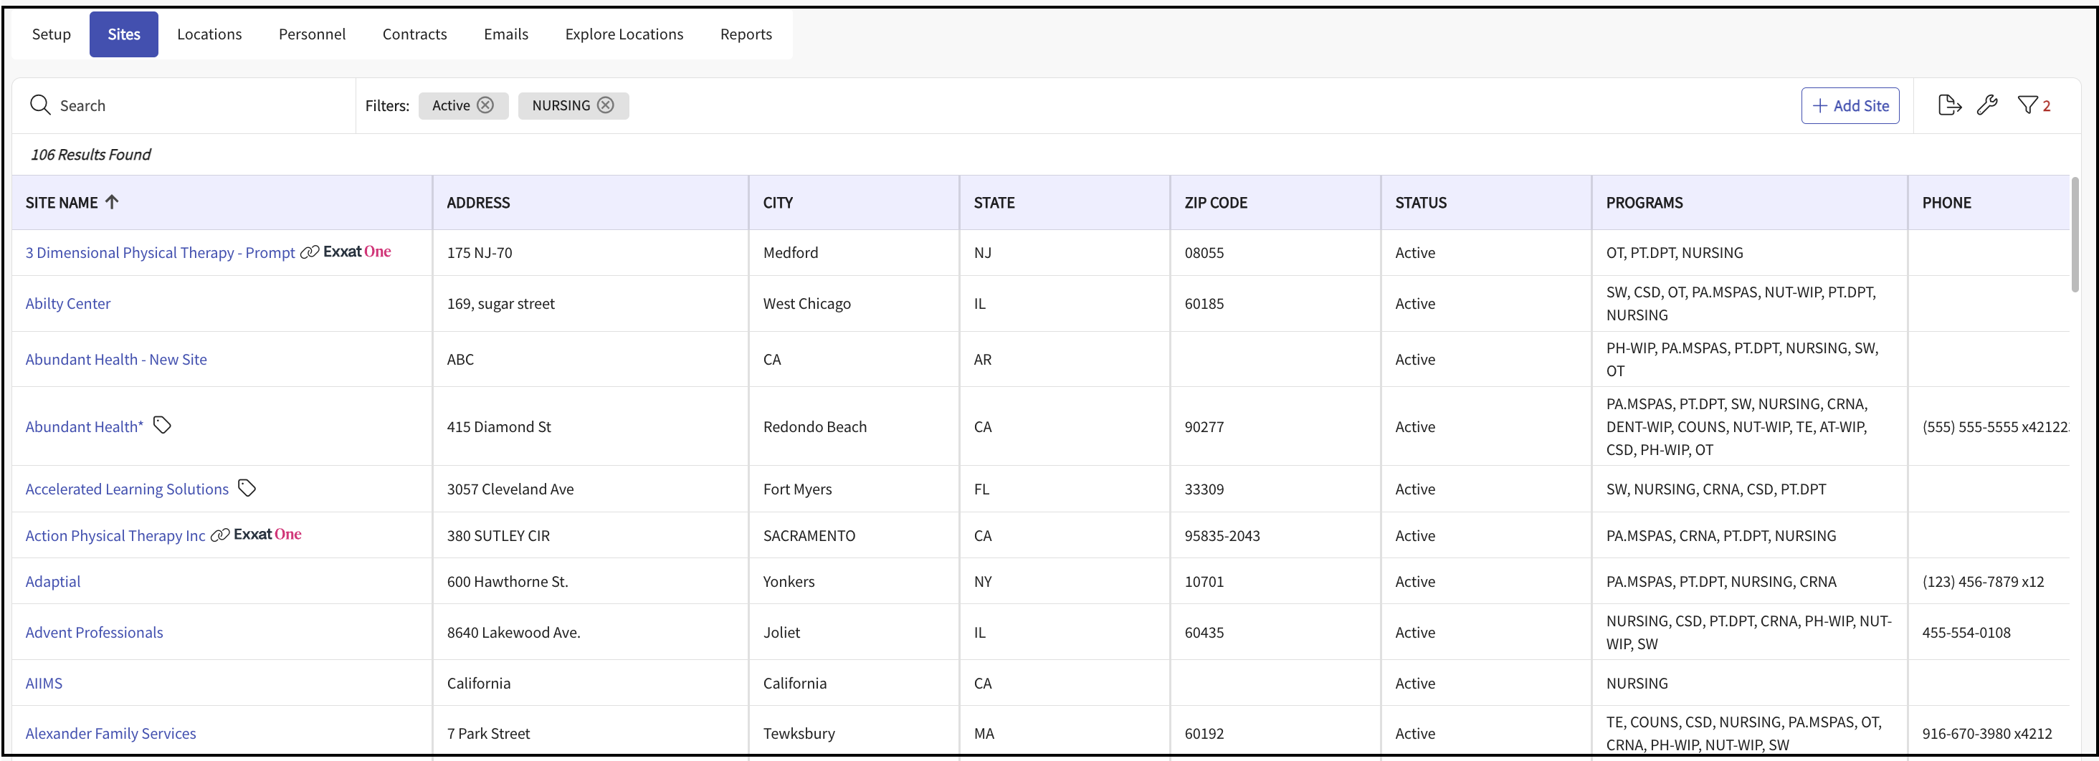The width and height of the screenshot is (2099, 761).
Task: Click the tag icon beside Accelerated Learning Solutions
Action: [247, 488]
